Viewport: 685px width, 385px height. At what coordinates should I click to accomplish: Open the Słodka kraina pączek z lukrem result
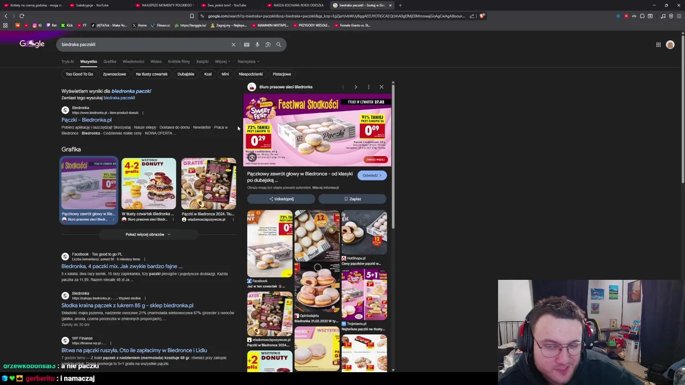tap(127, 305)
